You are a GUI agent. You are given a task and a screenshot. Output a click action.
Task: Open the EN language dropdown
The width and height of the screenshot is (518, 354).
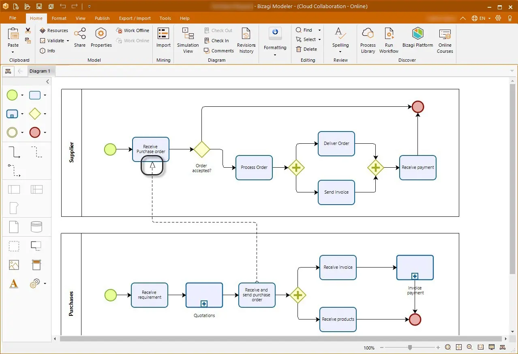(489, 18)
